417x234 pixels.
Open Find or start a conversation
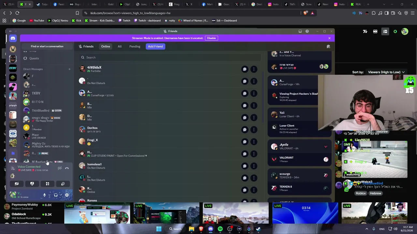(47, 46)
